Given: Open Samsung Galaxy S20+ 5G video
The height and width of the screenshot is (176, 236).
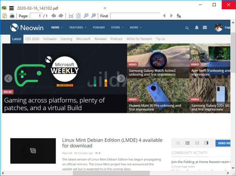Looking at the screenshot, I should tap(211, 108).
